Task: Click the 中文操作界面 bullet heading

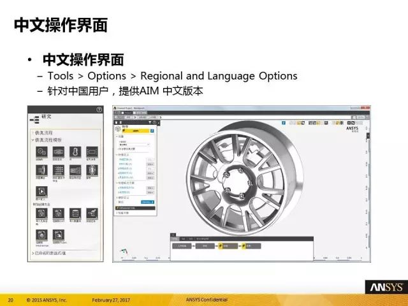Action: click(84, 60)
